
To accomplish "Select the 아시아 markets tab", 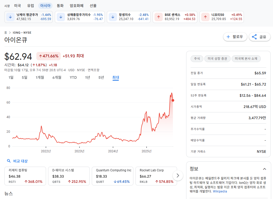I will point(45,5).
